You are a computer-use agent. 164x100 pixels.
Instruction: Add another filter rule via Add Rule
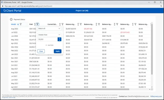coord(49,45)
